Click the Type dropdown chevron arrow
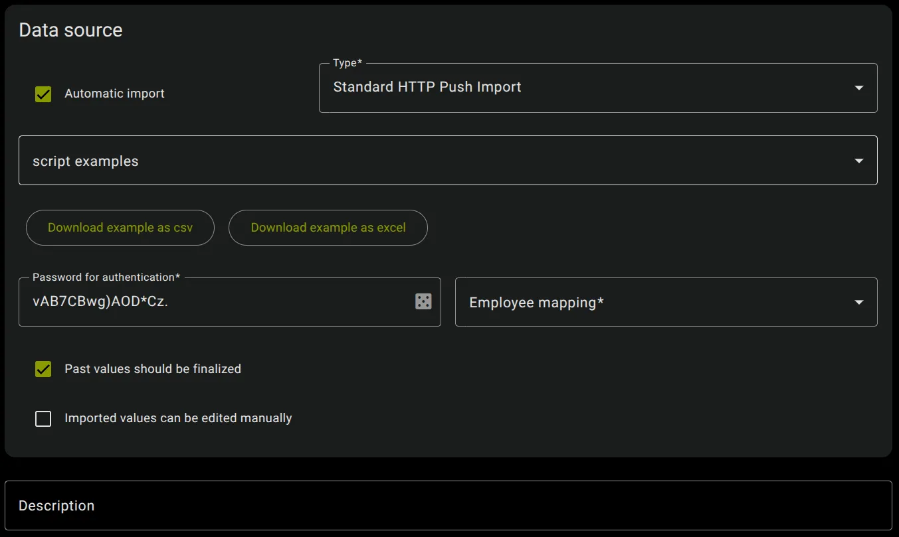Viewport: 899px width, 537px height. click(859, 87)
